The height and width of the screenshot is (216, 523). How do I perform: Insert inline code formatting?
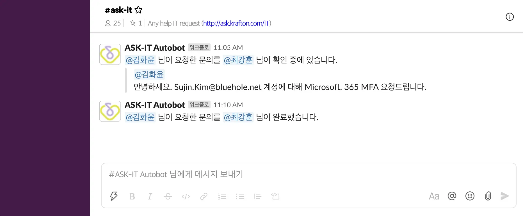186,196
